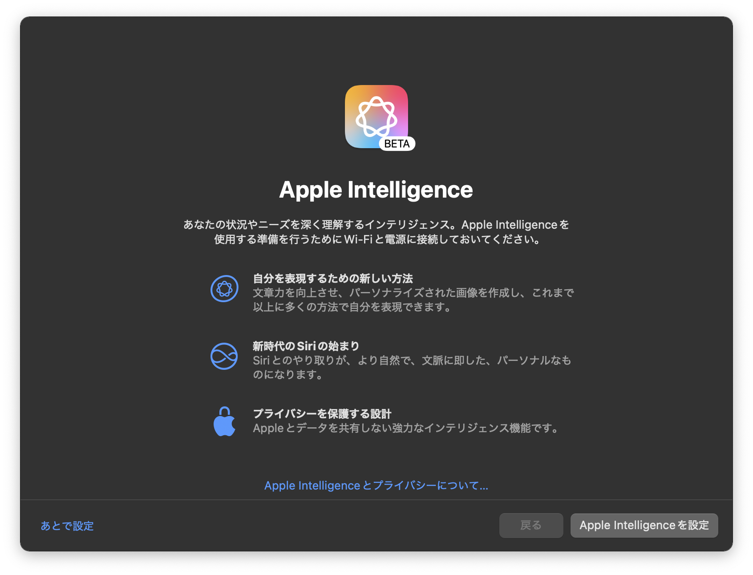Select the プライバシーを保護する設計 heading
The height and width of the screenshot is (575, 753).
(x=322, y=414)
